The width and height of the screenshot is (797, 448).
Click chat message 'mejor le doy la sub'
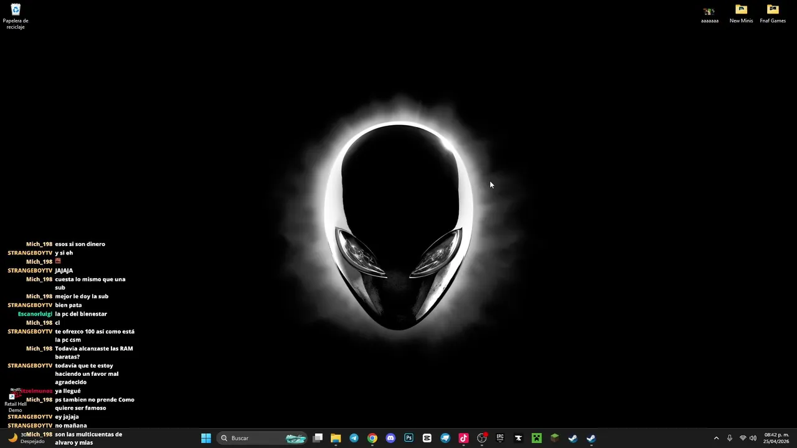82,297
